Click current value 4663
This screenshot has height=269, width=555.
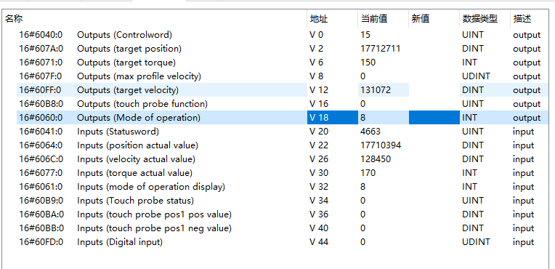370,132
